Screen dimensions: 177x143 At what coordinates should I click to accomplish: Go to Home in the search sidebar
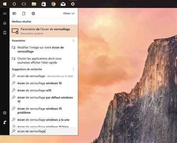click(x=5, y=23)
